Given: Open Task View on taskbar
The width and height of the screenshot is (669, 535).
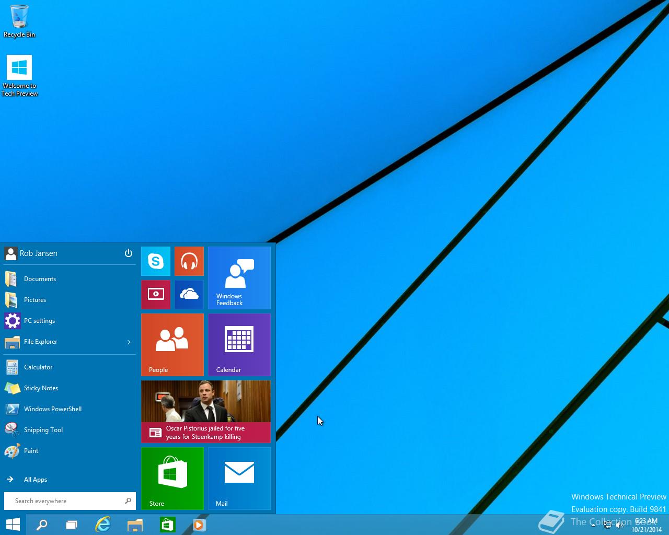Looking at the screenshot, I should (72, 525).
